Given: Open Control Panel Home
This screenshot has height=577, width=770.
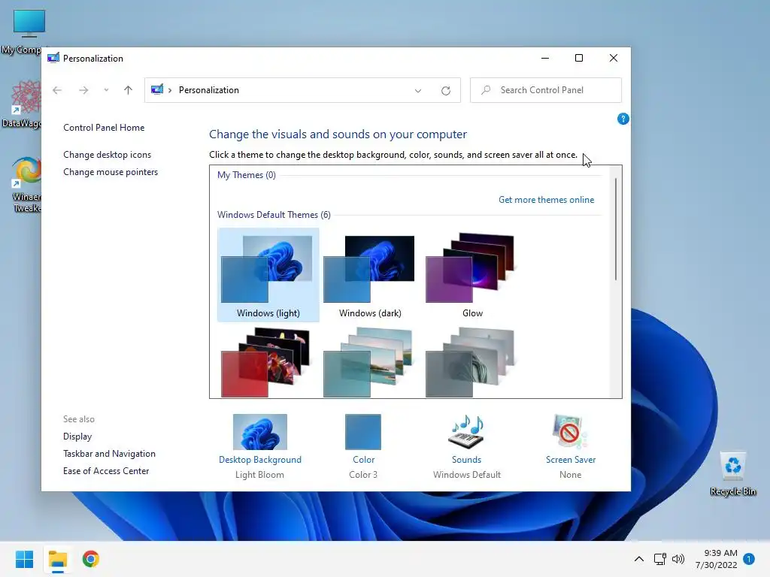Looking at the screenshot, I should 104,128.
